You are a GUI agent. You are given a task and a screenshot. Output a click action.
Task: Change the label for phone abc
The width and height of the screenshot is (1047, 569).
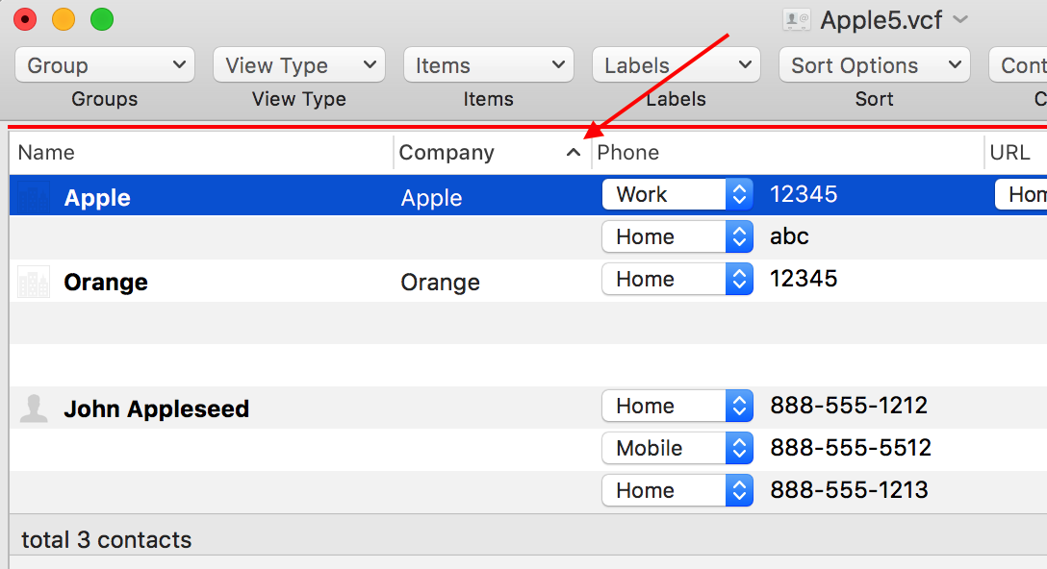point(677,236)
